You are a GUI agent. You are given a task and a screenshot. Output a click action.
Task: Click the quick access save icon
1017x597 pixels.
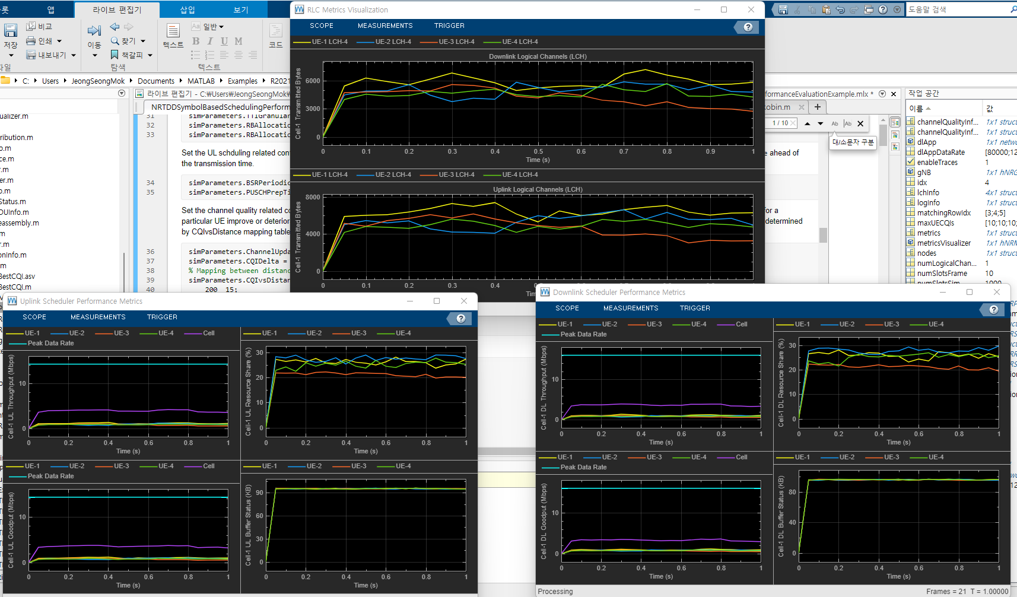pyautogui.click(x=783, y=9)
